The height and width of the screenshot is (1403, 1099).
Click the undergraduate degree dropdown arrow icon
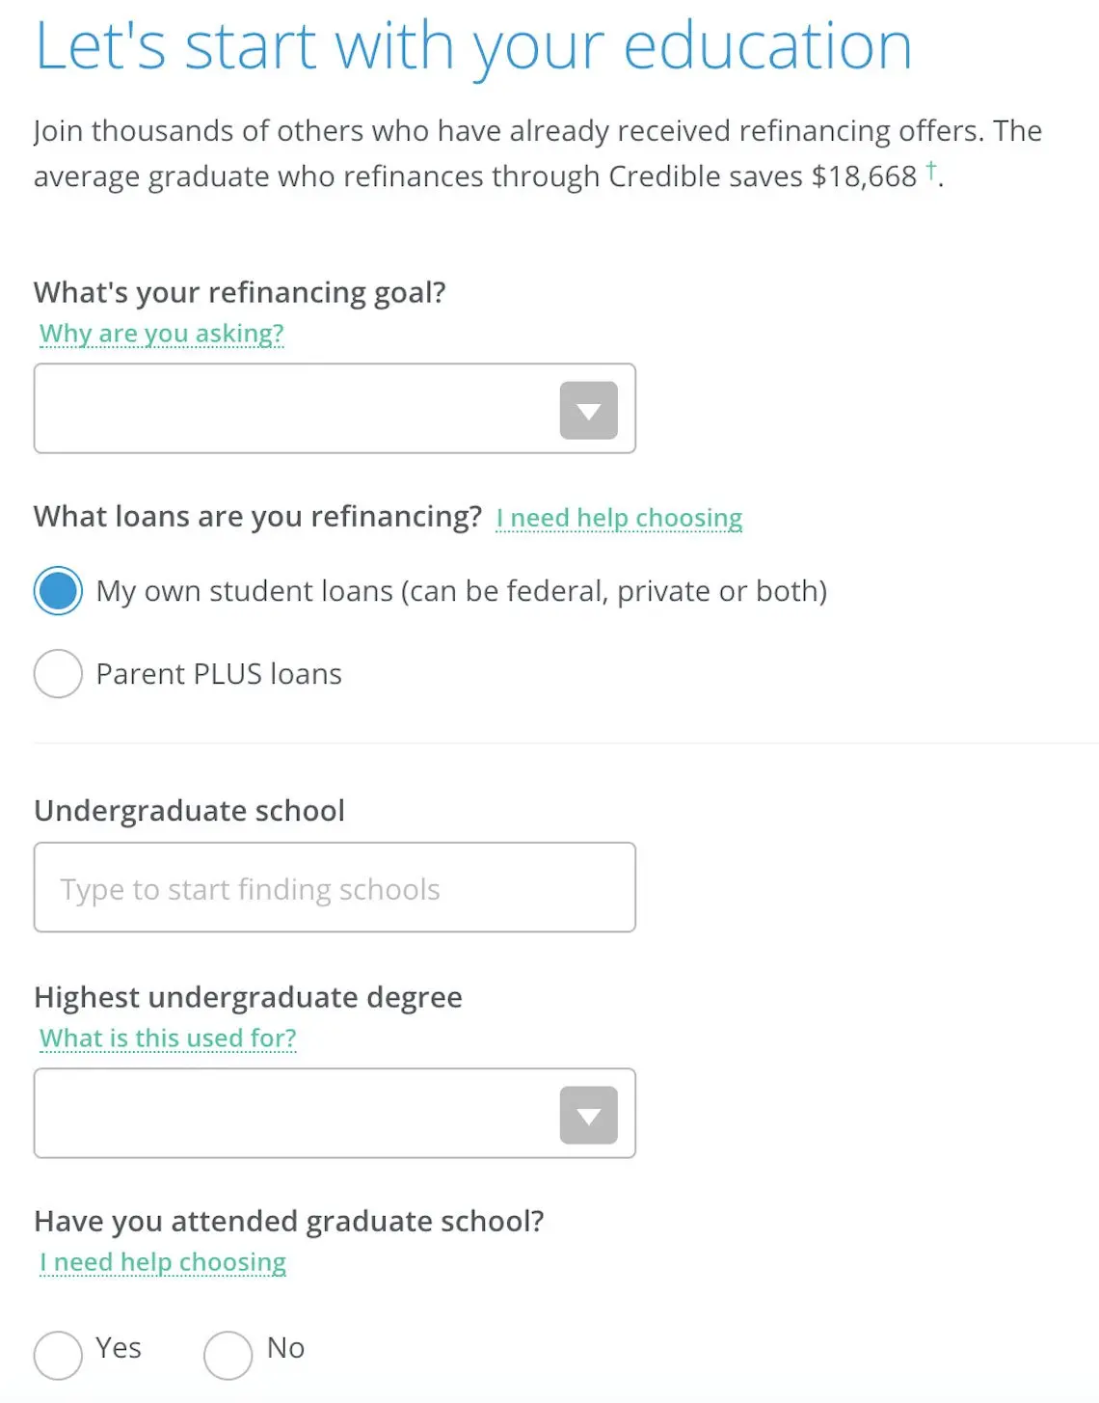tap(588, 1115)
